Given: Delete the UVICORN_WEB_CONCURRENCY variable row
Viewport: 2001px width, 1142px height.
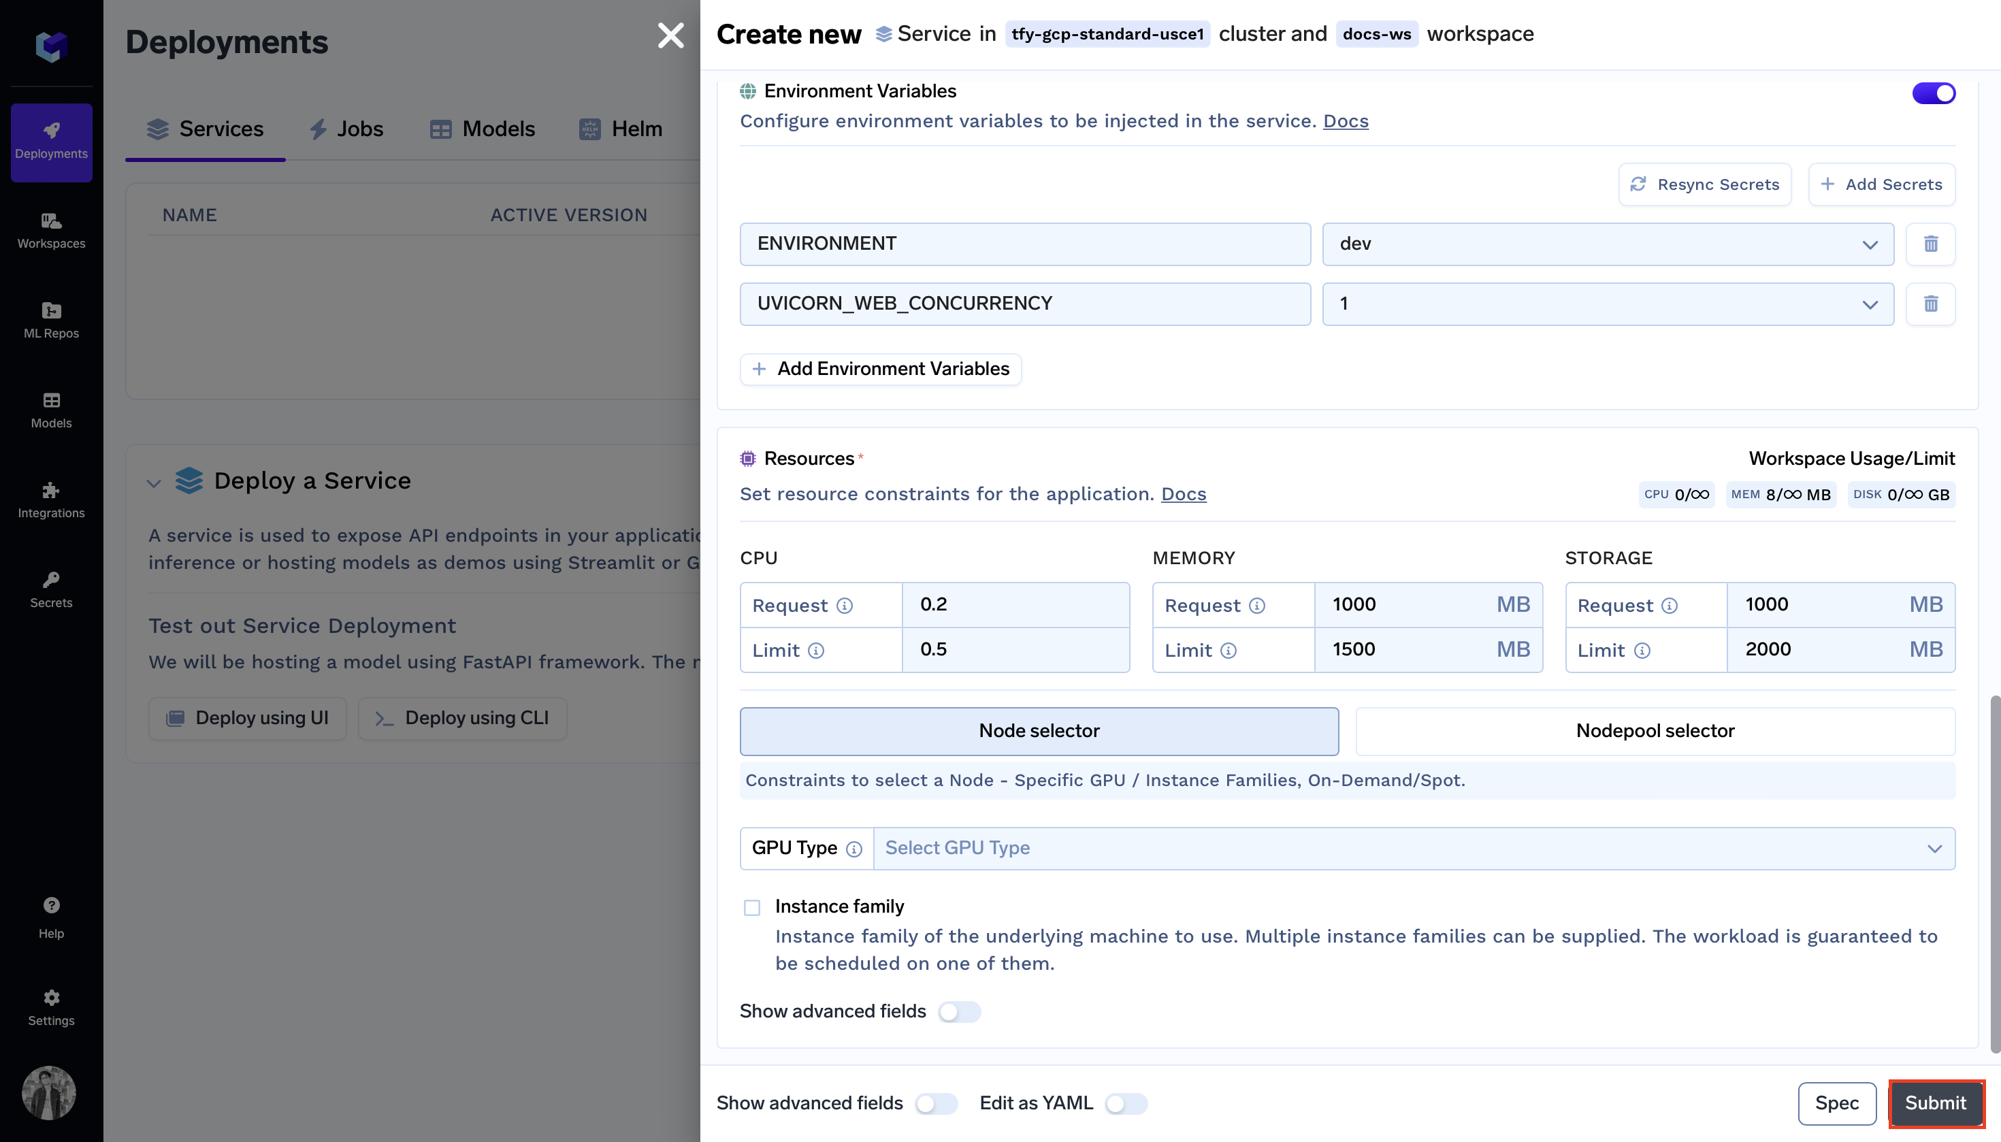Looking at the screenshot, I should (1930, 304).
